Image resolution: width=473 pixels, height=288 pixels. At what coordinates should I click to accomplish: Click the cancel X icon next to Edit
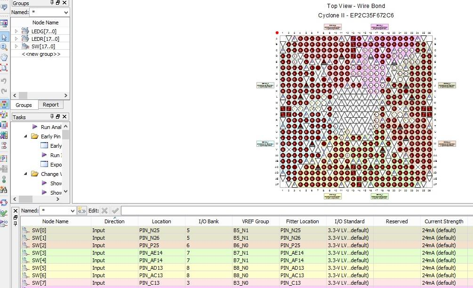click(x=104, y=211)
